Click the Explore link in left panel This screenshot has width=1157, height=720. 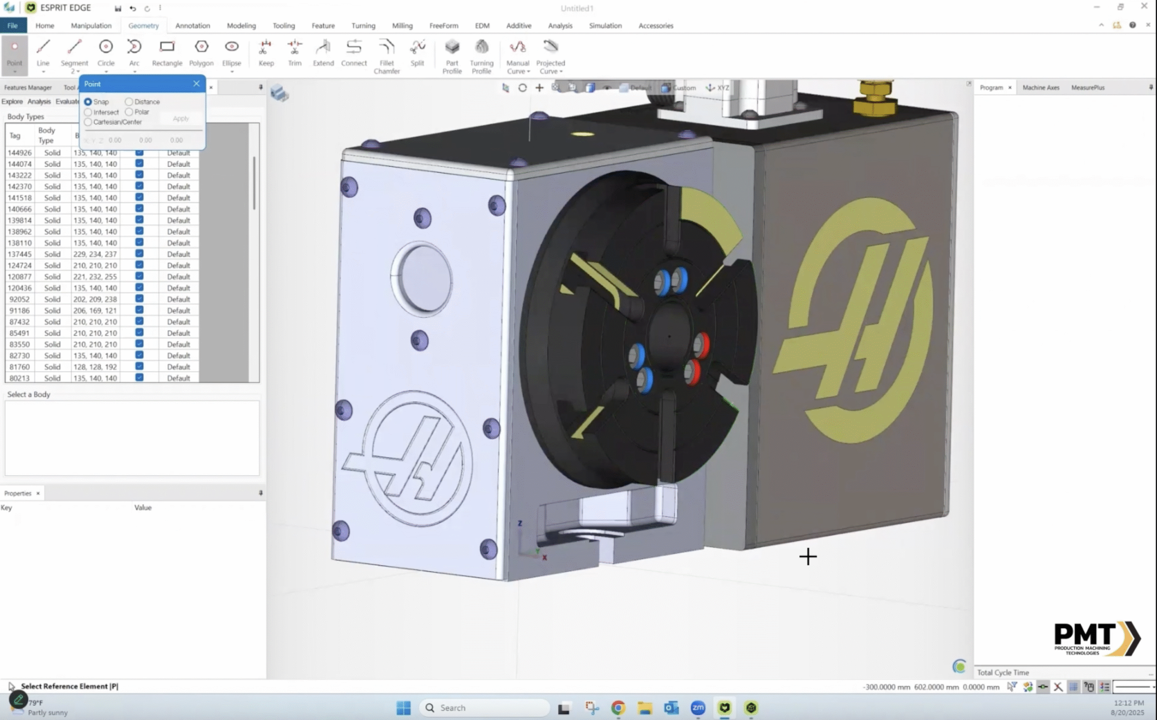tap(12, 101)
